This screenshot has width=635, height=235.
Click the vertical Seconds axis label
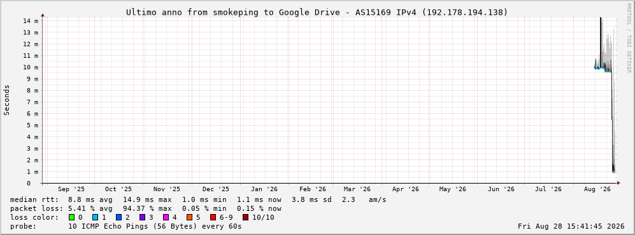7,100
